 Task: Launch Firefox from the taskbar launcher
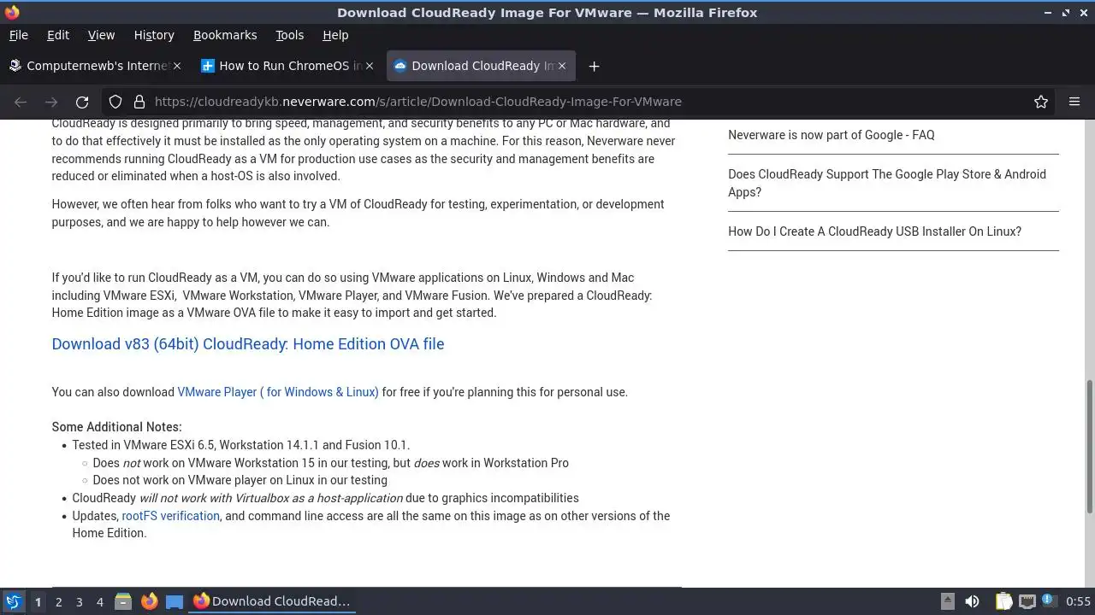click(149, 601)
